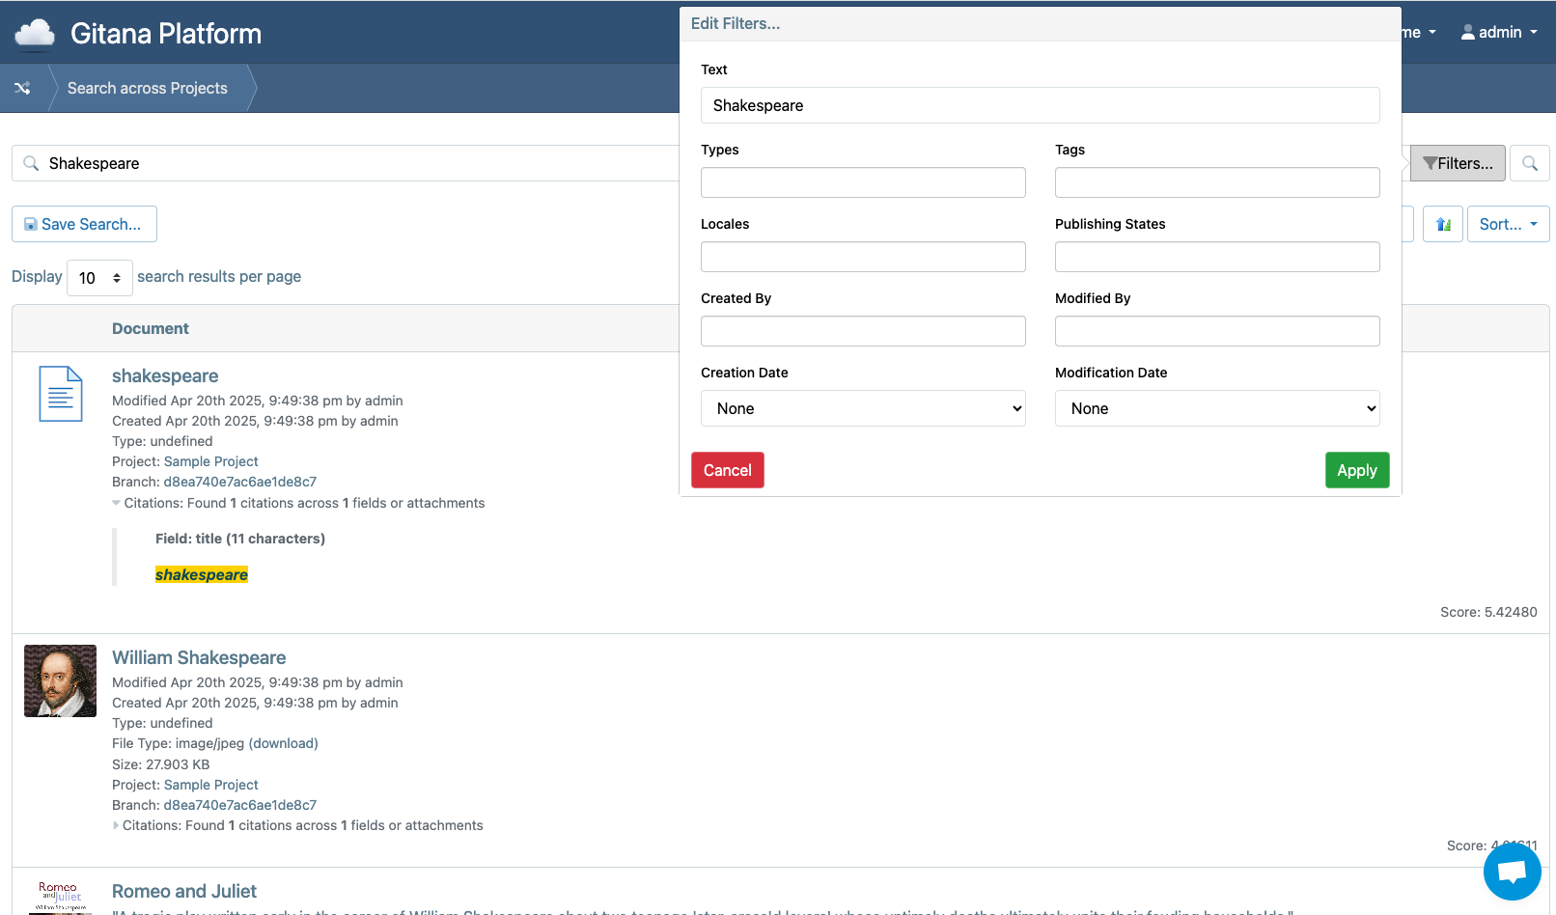Open the William Shakespeare portrait thumbnail
Image resolution: width=1556 pixels, height=915 pixels.
pos(60,680)
